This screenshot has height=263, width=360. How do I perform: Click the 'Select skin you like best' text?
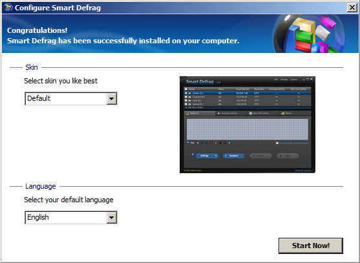61,81
